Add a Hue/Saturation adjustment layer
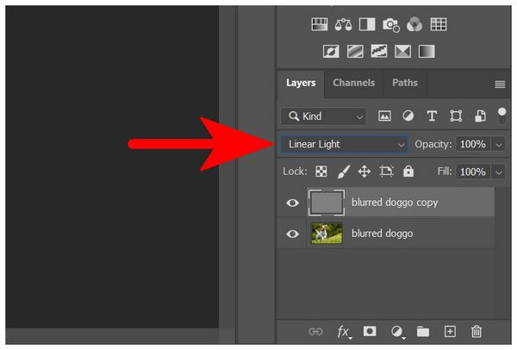The image size is (517, 350). pyautogui.click(x=320, y=24)
